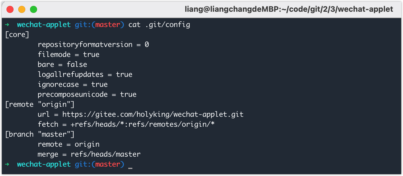The width and height of the screenshot is (403, 176).
Task: Click the 'precomposeunicode = true' line
Action: [x=87, y=94]
